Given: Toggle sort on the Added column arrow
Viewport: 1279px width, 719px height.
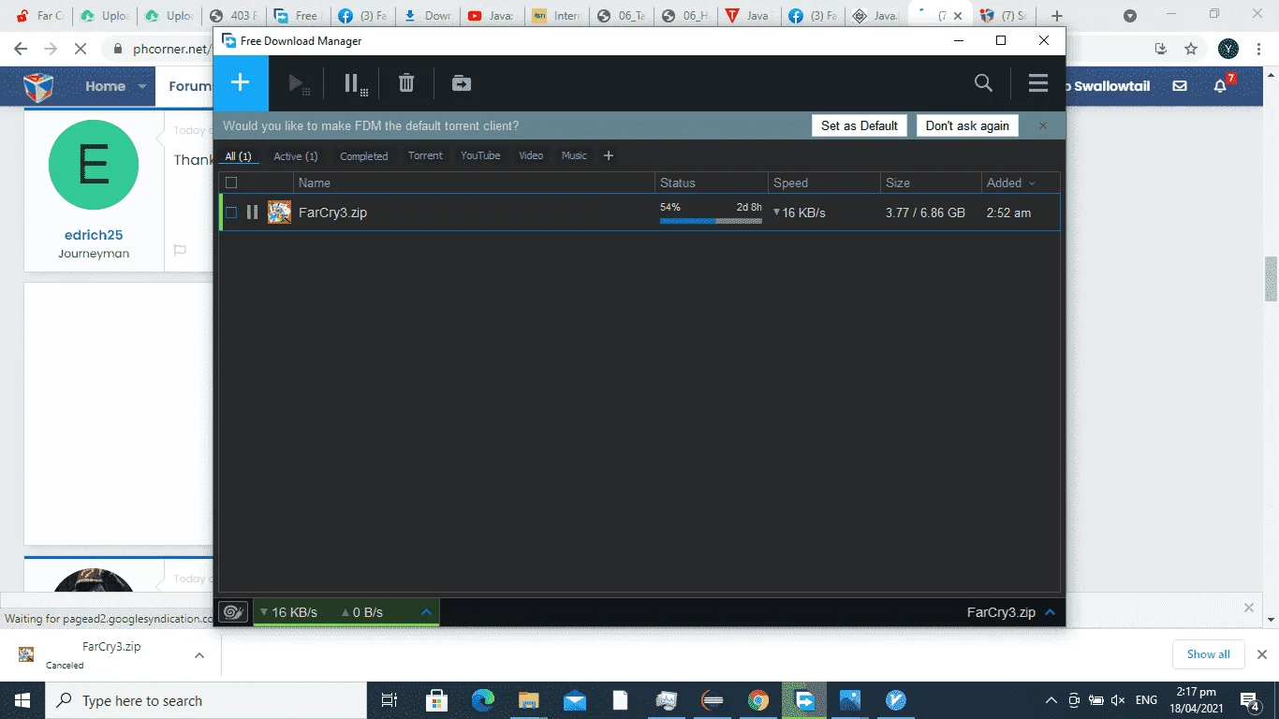Looking at the screenshot, I should tap(1032, 183).
